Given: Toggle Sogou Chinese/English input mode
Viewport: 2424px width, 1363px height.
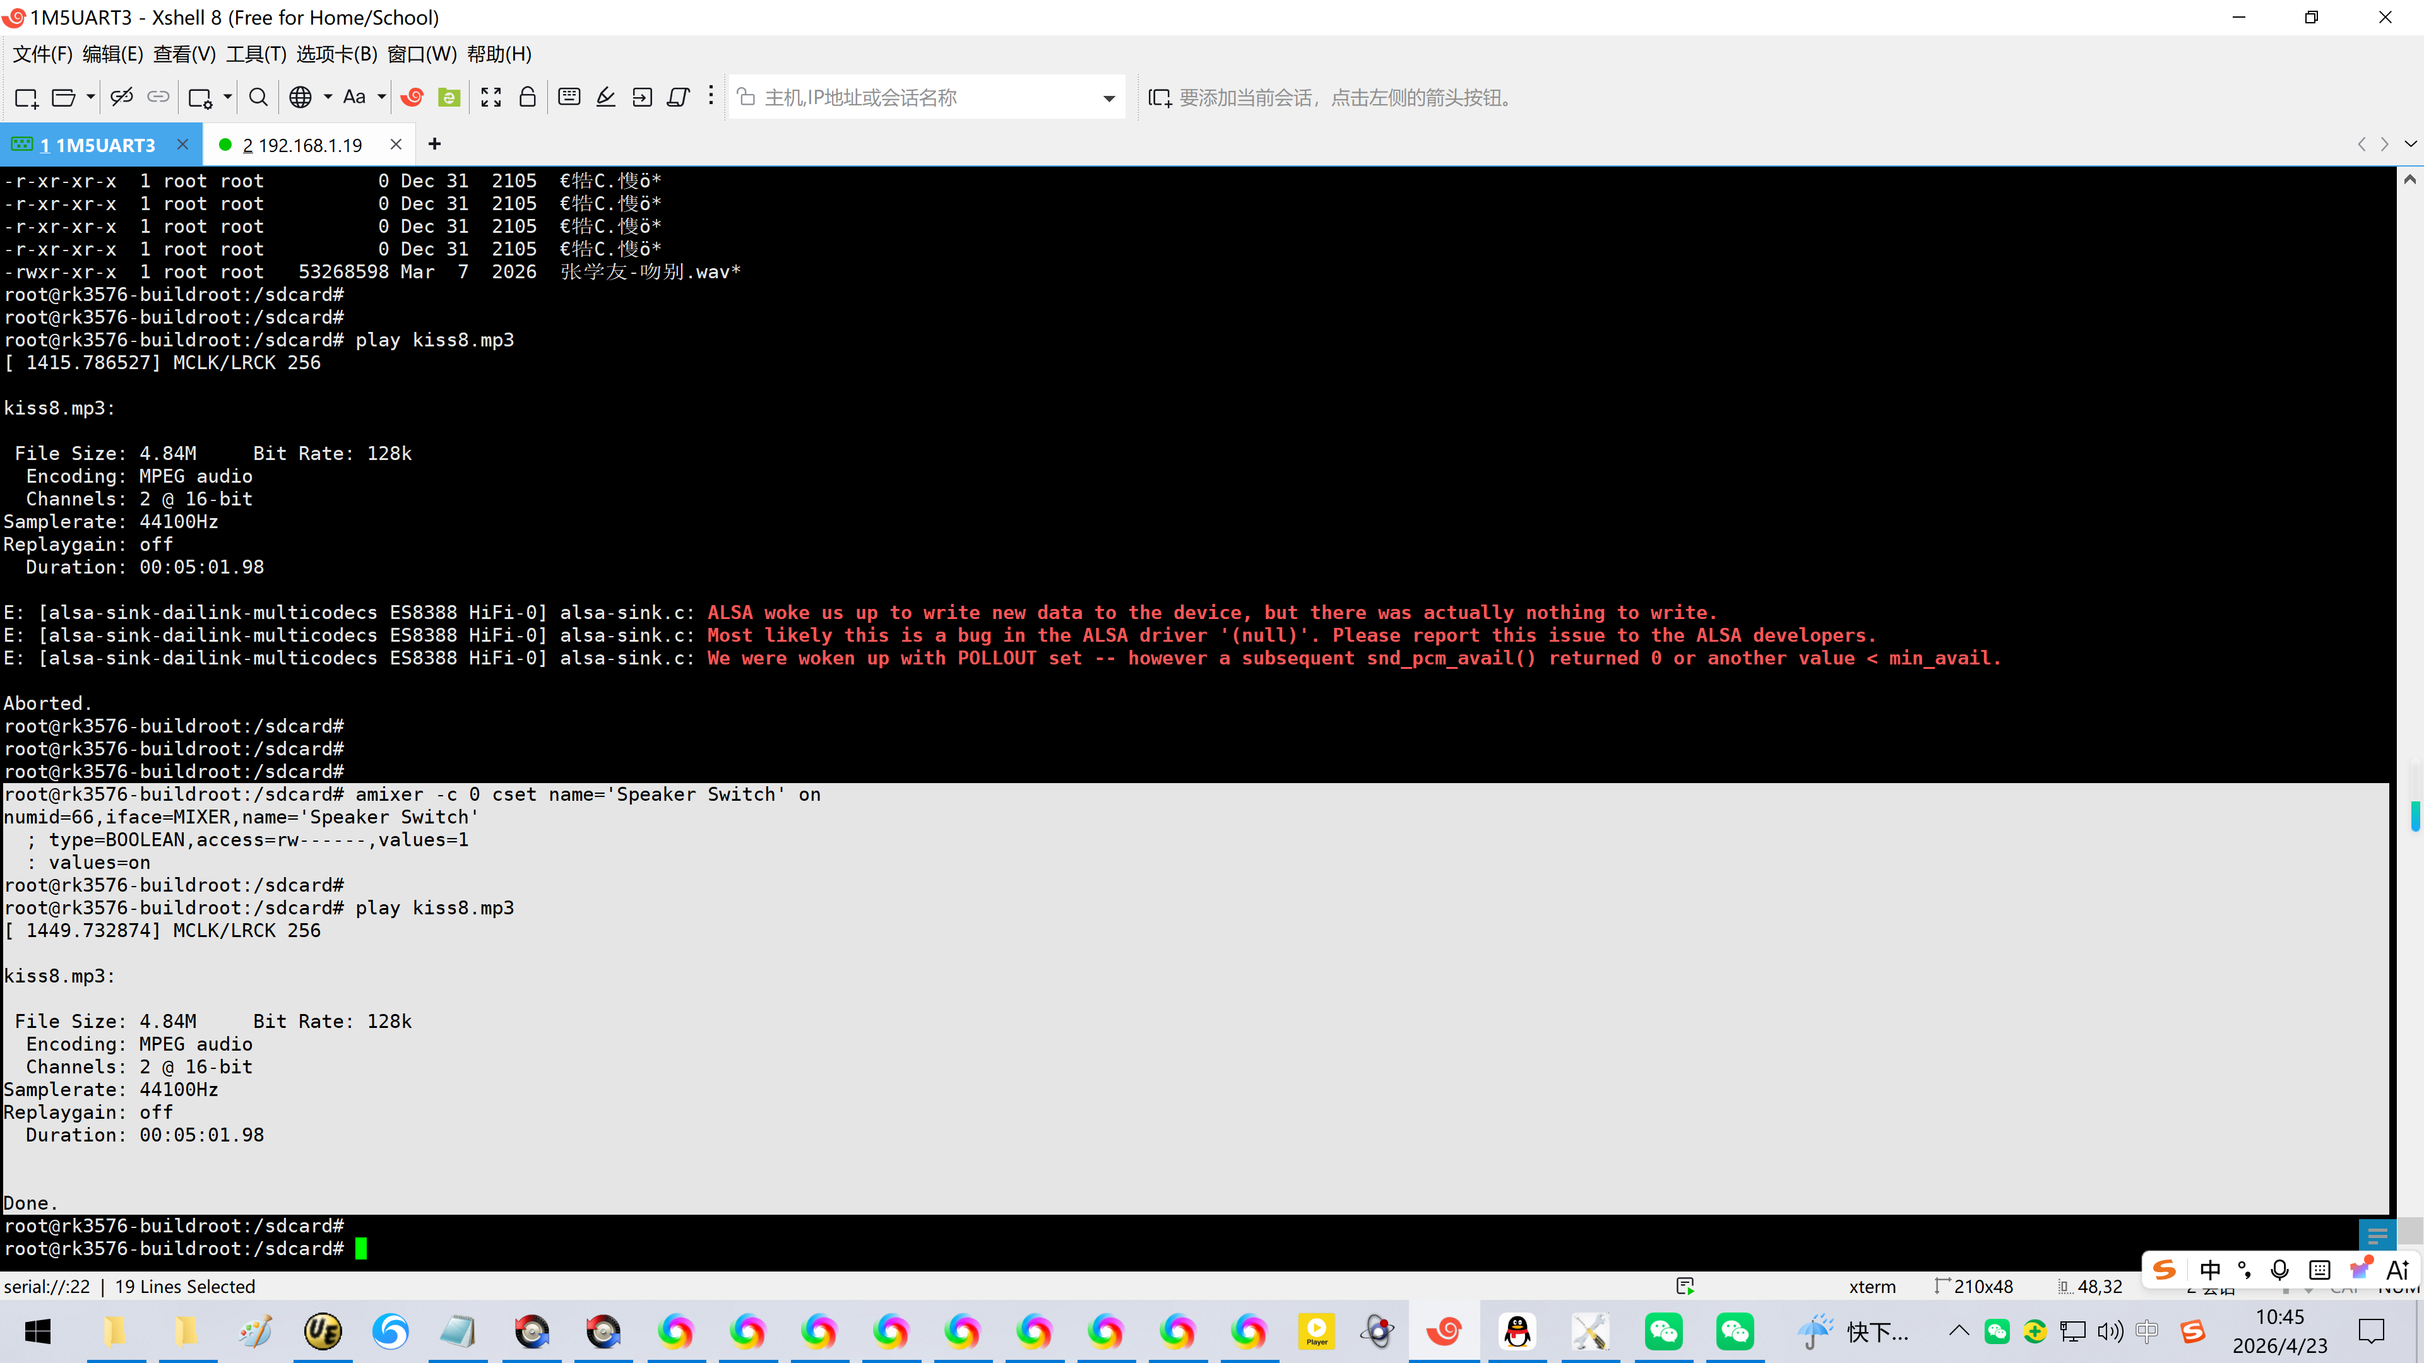Looking at the screenshot, I should click(2211, 1270).
